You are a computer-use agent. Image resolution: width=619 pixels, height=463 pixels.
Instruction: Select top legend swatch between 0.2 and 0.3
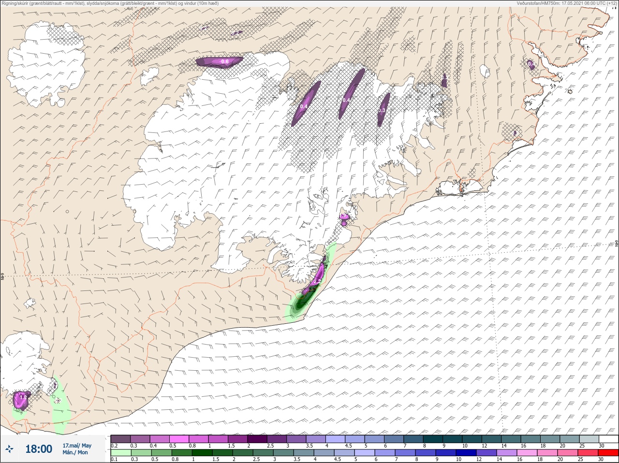[x=120, y=439]
